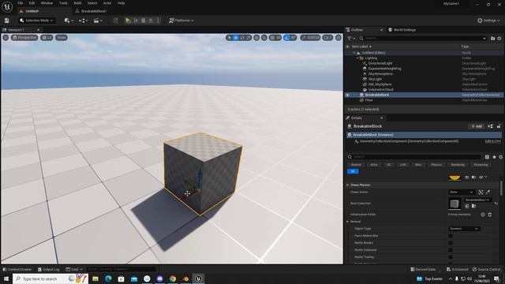The height and width of the screenshot is (284, 505).
Task: Open the Object Type Dynamic dropdown
Action: tap(464, 229)
